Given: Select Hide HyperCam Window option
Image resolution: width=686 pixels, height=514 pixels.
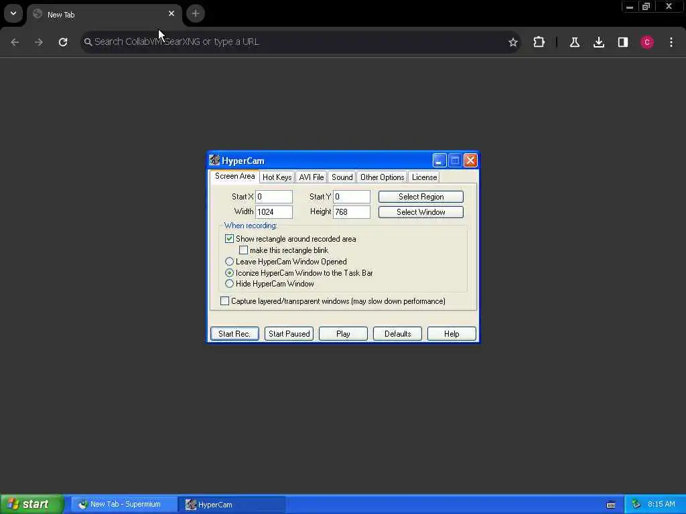Looking at the screenshot, I should pyautogui.click(x=229, y=283).
